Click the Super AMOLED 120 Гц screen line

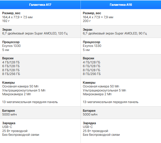(35, 34)
